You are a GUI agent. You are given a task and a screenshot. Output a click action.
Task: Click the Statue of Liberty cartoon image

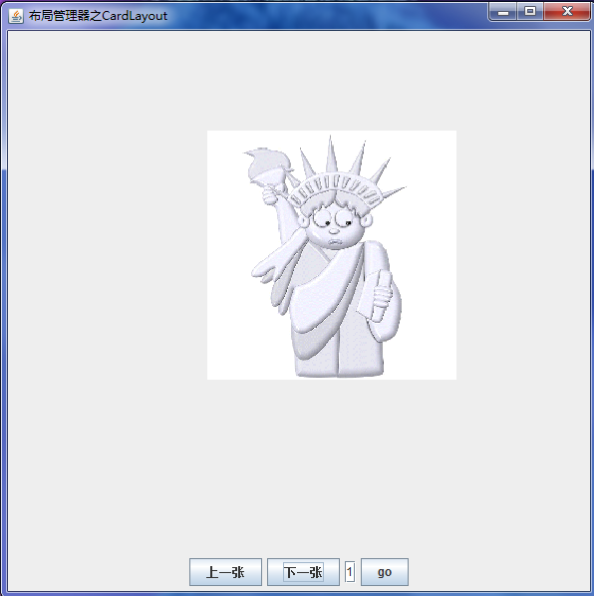[332, 255]
